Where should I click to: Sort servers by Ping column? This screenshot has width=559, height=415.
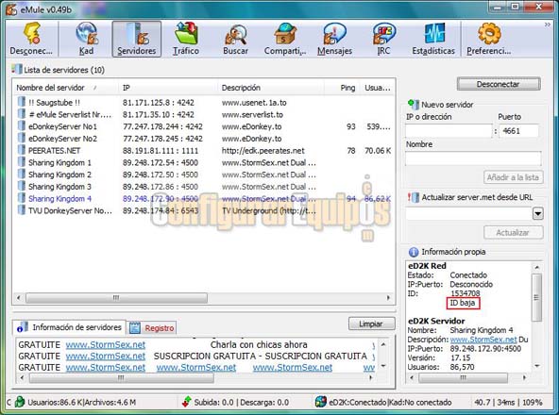pos(347,88)
